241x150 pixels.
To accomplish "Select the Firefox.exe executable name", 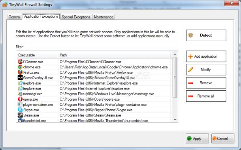I will pos(31,73).
